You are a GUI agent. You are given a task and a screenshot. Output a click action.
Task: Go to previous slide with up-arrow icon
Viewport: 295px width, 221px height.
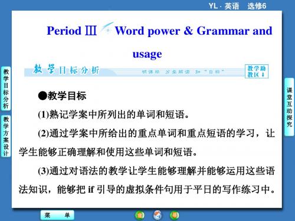click(x=140, y=215)
